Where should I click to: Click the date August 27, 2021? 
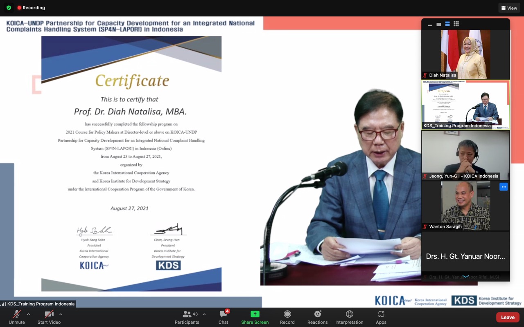coord(129,208)
